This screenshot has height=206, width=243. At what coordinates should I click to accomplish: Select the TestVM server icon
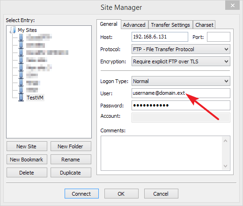pyautogui.click(x=21, y=98)
